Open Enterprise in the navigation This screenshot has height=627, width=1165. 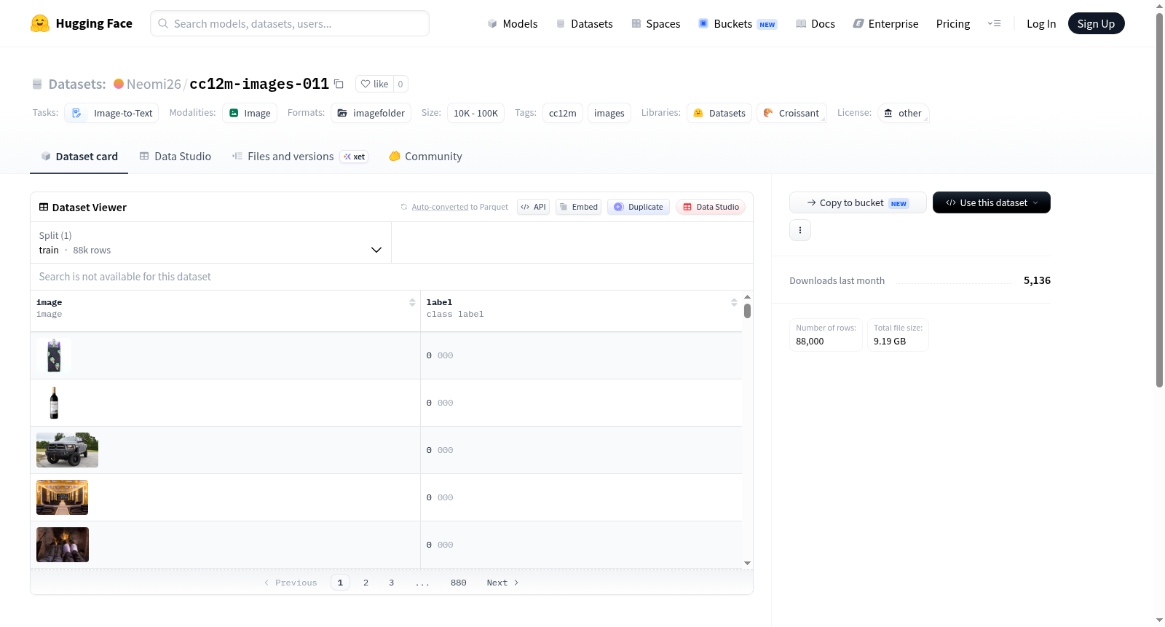pos(885,23)
